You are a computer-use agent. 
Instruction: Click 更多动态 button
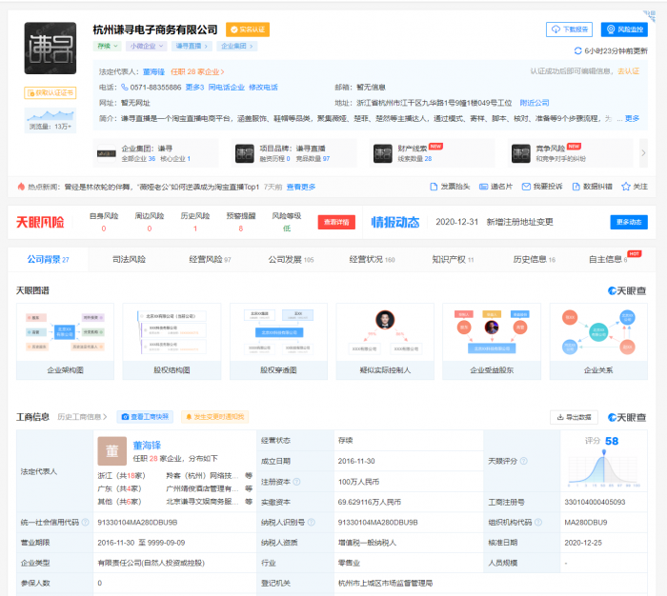point(629,222)
